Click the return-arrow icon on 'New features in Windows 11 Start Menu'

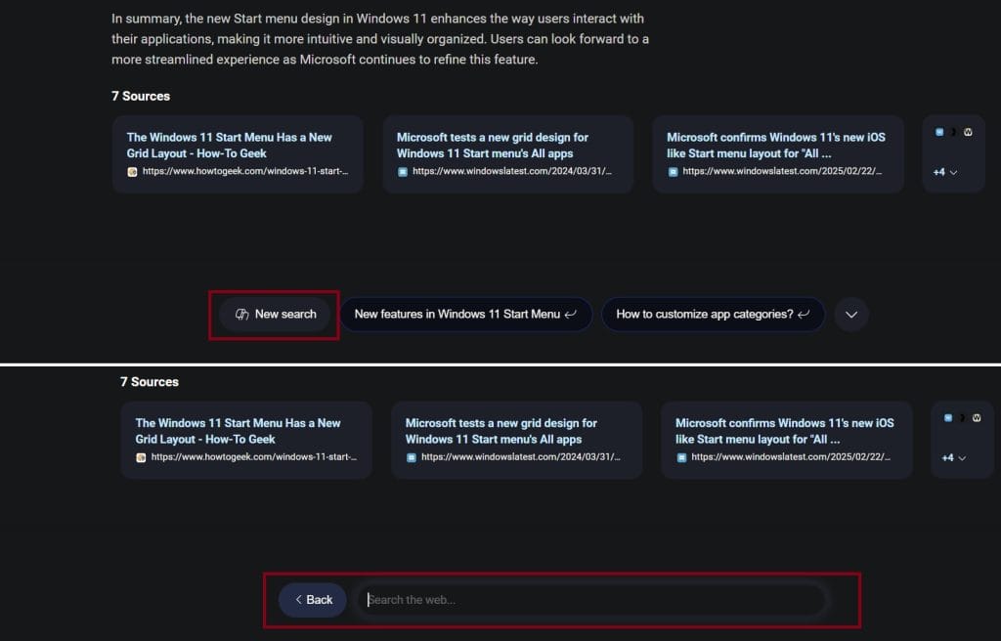pos(571,315)
